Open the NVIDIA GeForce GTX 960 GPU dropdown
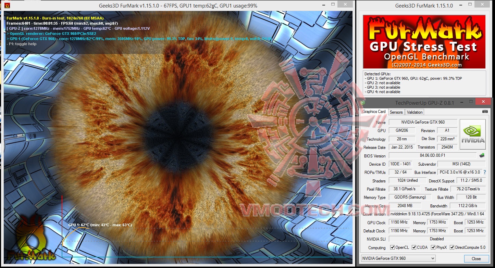Screen dimensions: 495x268 (x=398, y=258)
